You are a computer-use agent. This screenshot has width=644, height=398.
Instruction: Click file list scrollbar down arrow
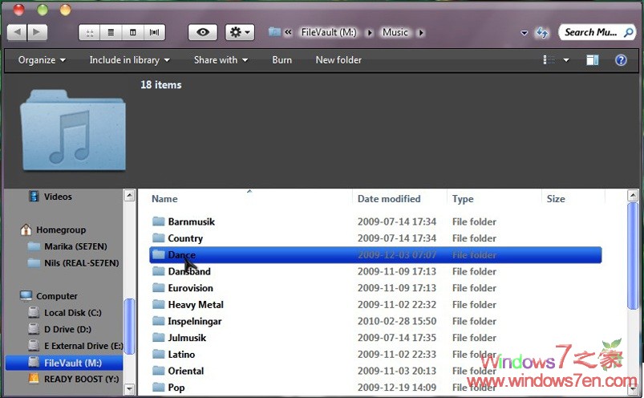tap(633, 388)
